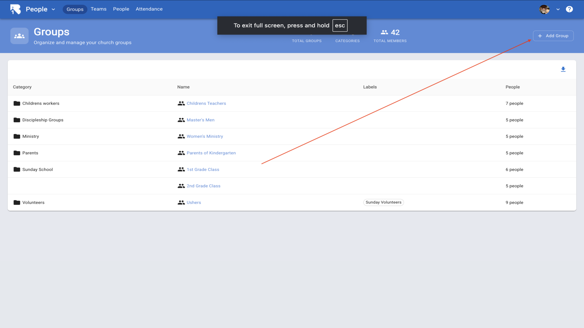Click the app logo in header

tap(16, 9)
